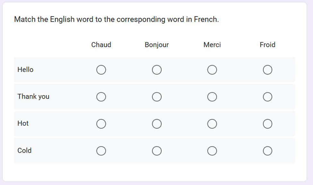The image size is (313, 185).
Task: Select Chaud for the Hot row
Action: (101, 124)
